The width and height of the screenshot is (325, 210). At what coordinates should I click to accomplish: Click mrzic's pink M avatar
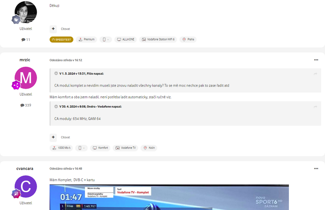[26, 78]
